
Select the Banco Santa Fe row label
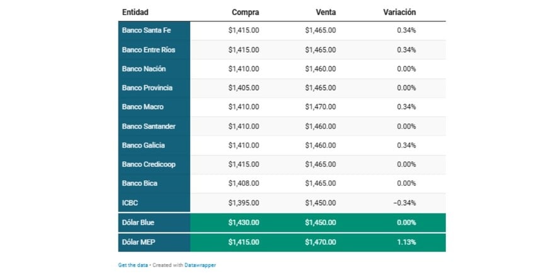(x=147, y=30)
